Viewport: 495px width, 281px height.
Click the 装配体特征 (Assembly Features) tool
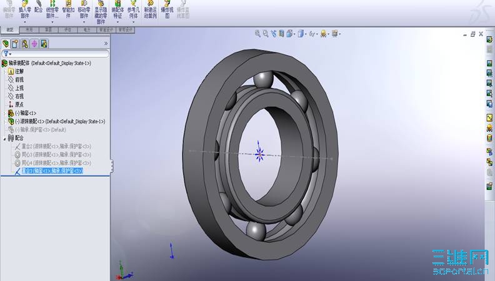point(117,9)
